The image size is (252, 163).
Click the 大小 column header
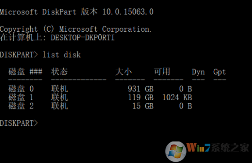[x=123, y=72]
